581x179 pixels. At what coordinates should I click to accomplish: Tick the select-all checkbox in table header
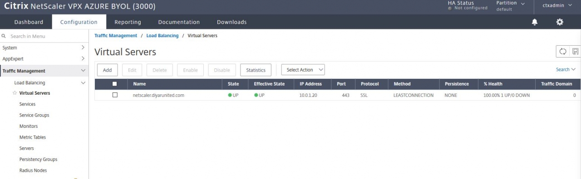(x=114, y=84)
